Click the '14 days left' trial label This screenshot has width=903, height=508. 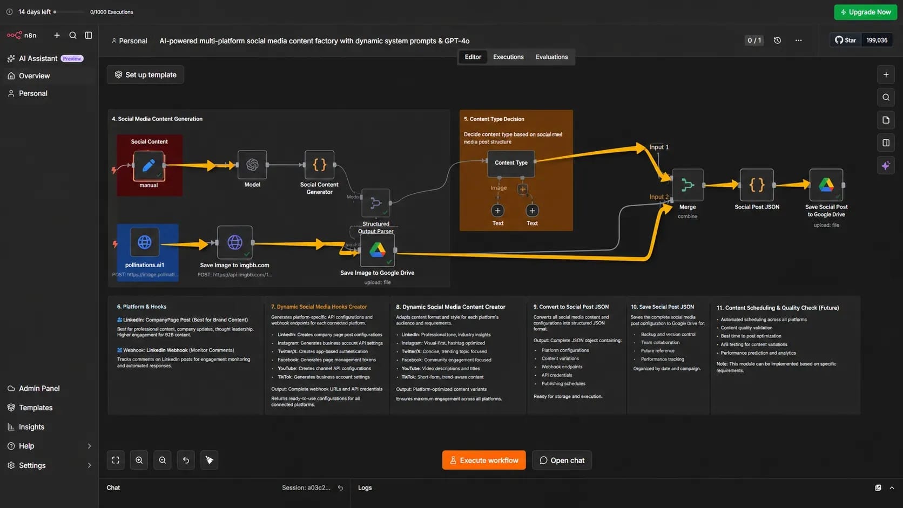tap(35, 12)
